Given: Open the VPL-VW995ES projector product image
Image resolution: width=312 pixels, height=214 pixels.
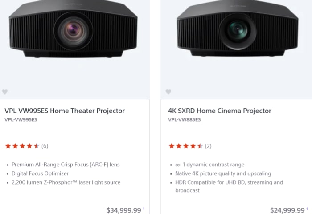Looking at the screenshot, I should [x=73, y=29].
